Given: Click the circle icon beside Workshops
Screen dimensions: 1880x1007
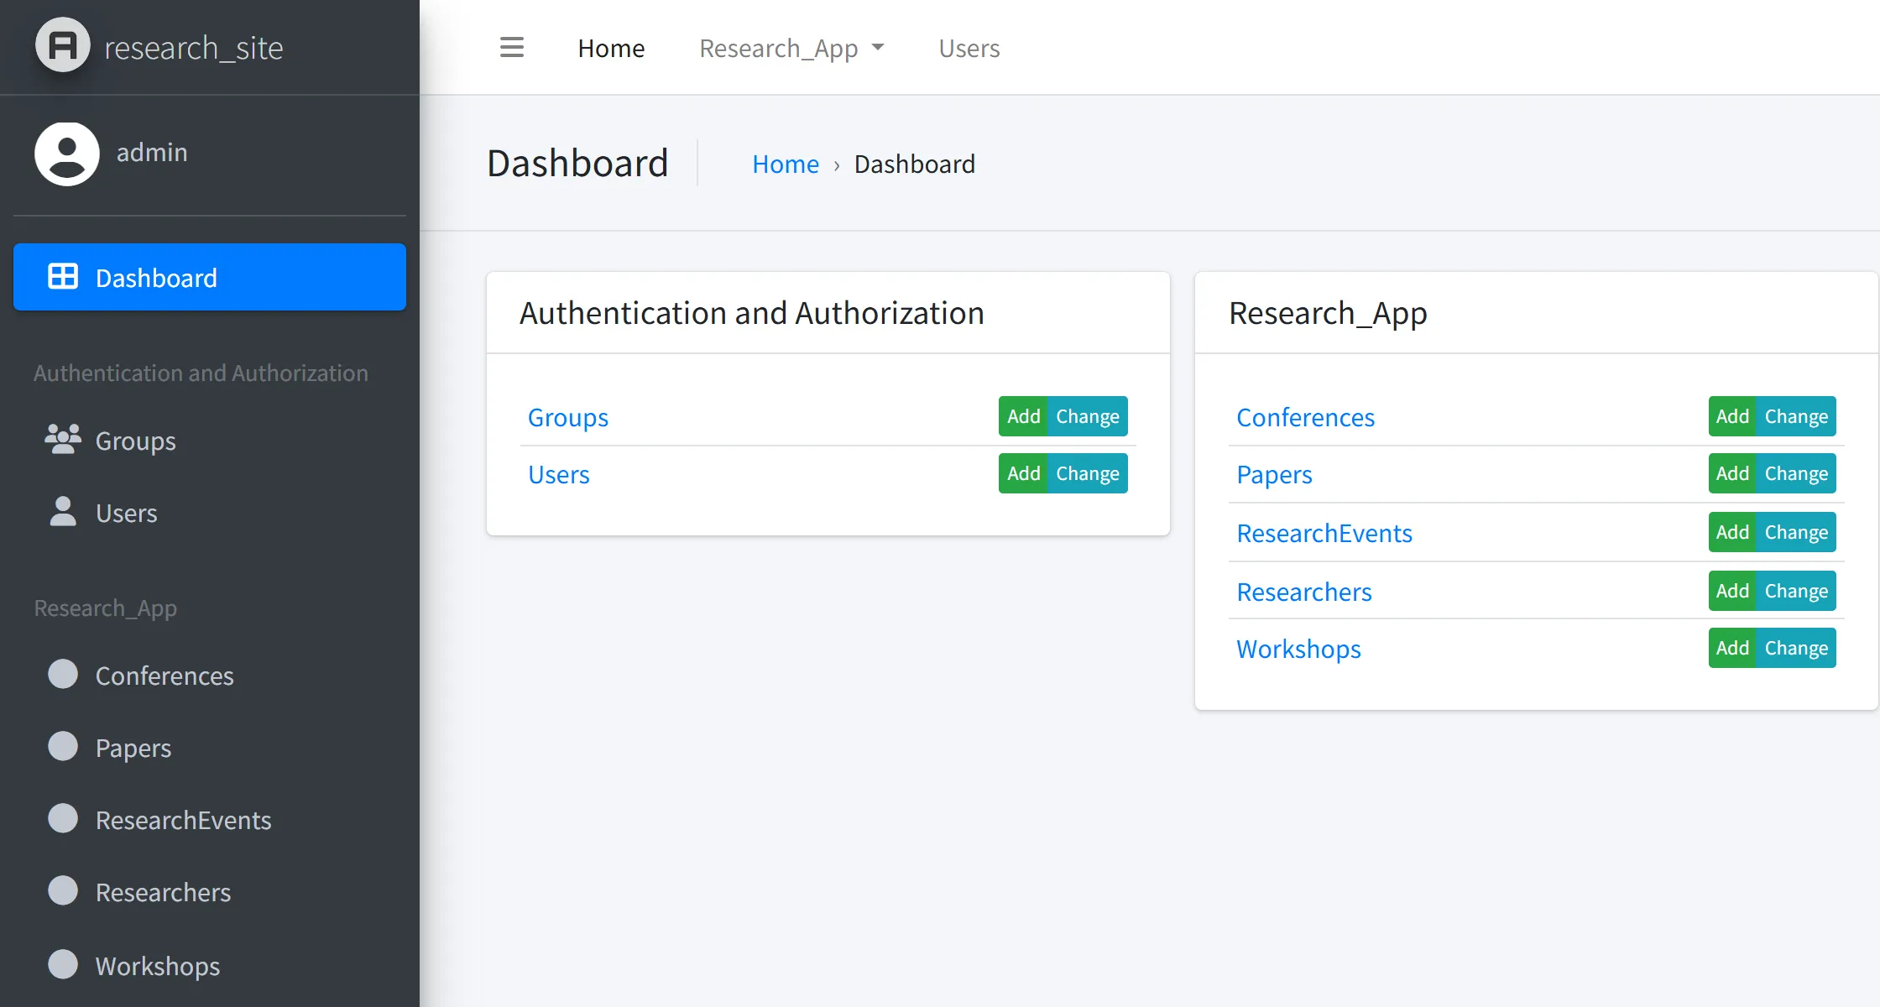Looking at the screenshot, I should (63, 964).
